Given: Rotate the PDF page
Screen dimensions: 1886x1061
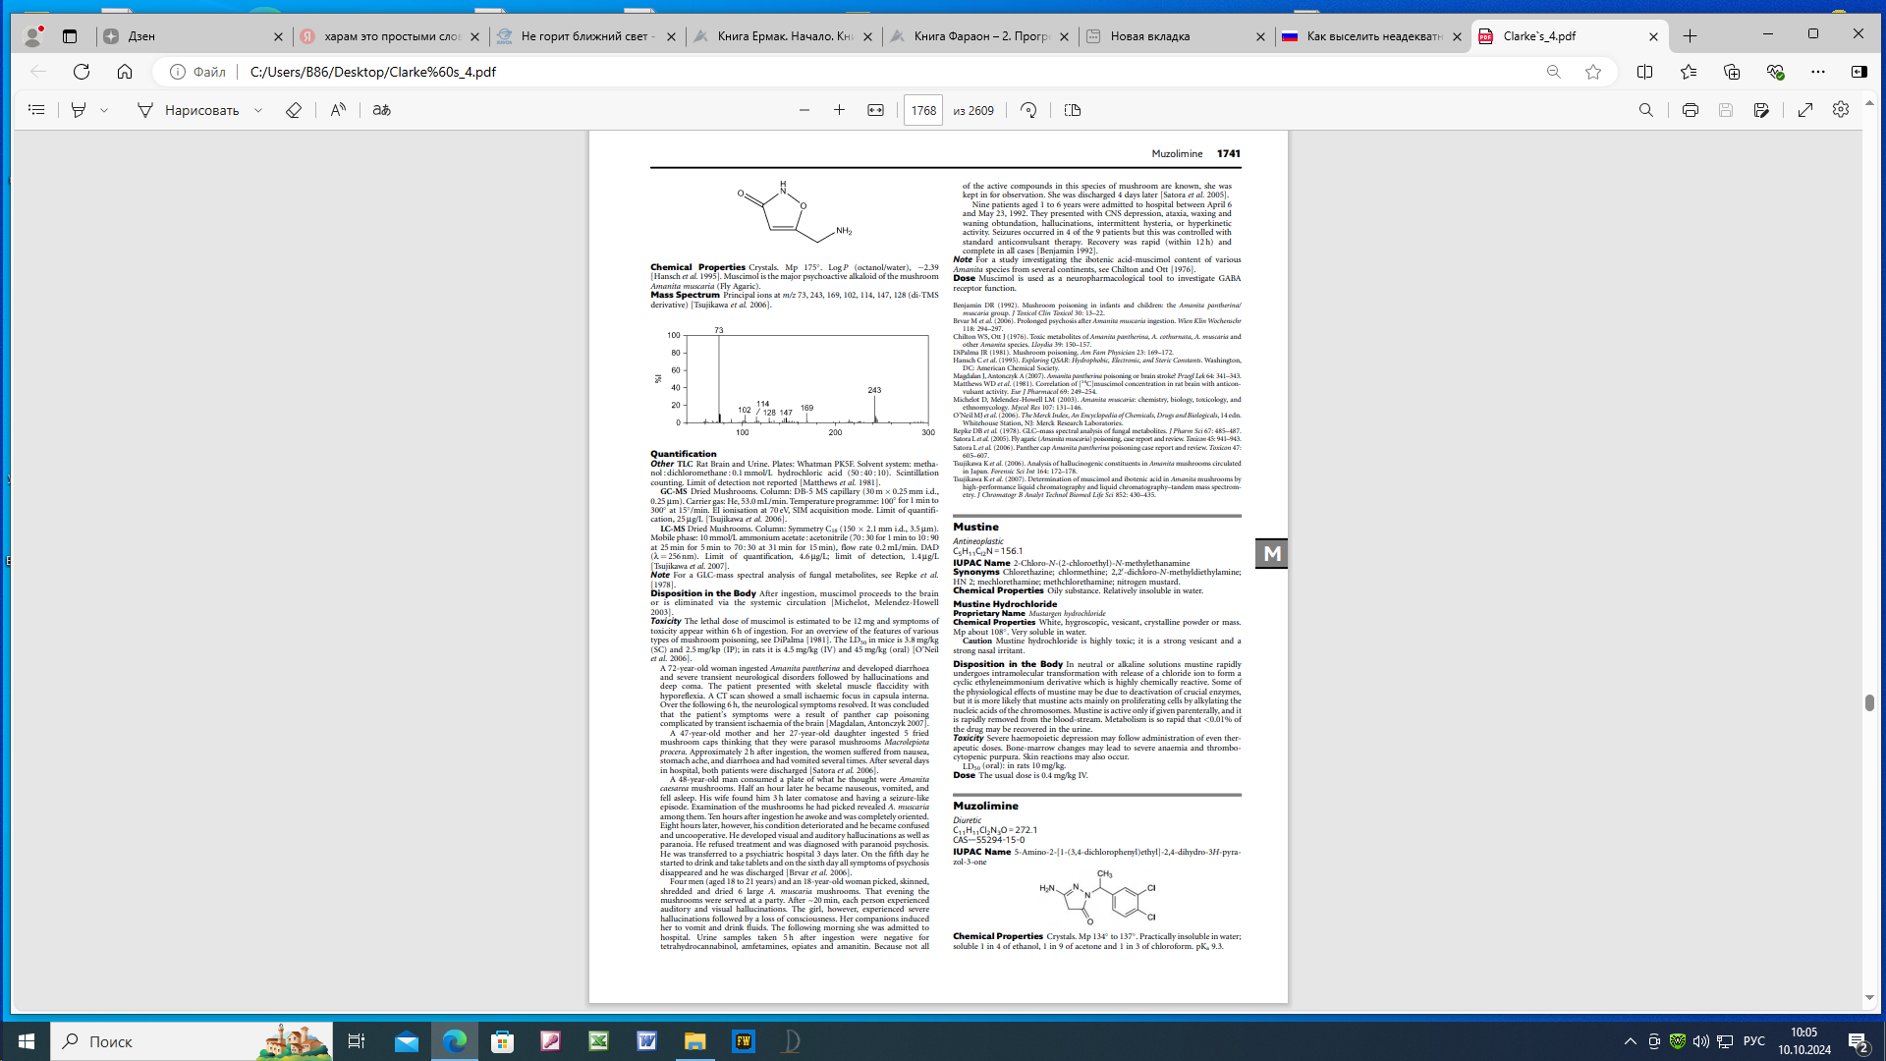Looking at the screenshot, I should pyautogui.click(x=1028, y=110).
